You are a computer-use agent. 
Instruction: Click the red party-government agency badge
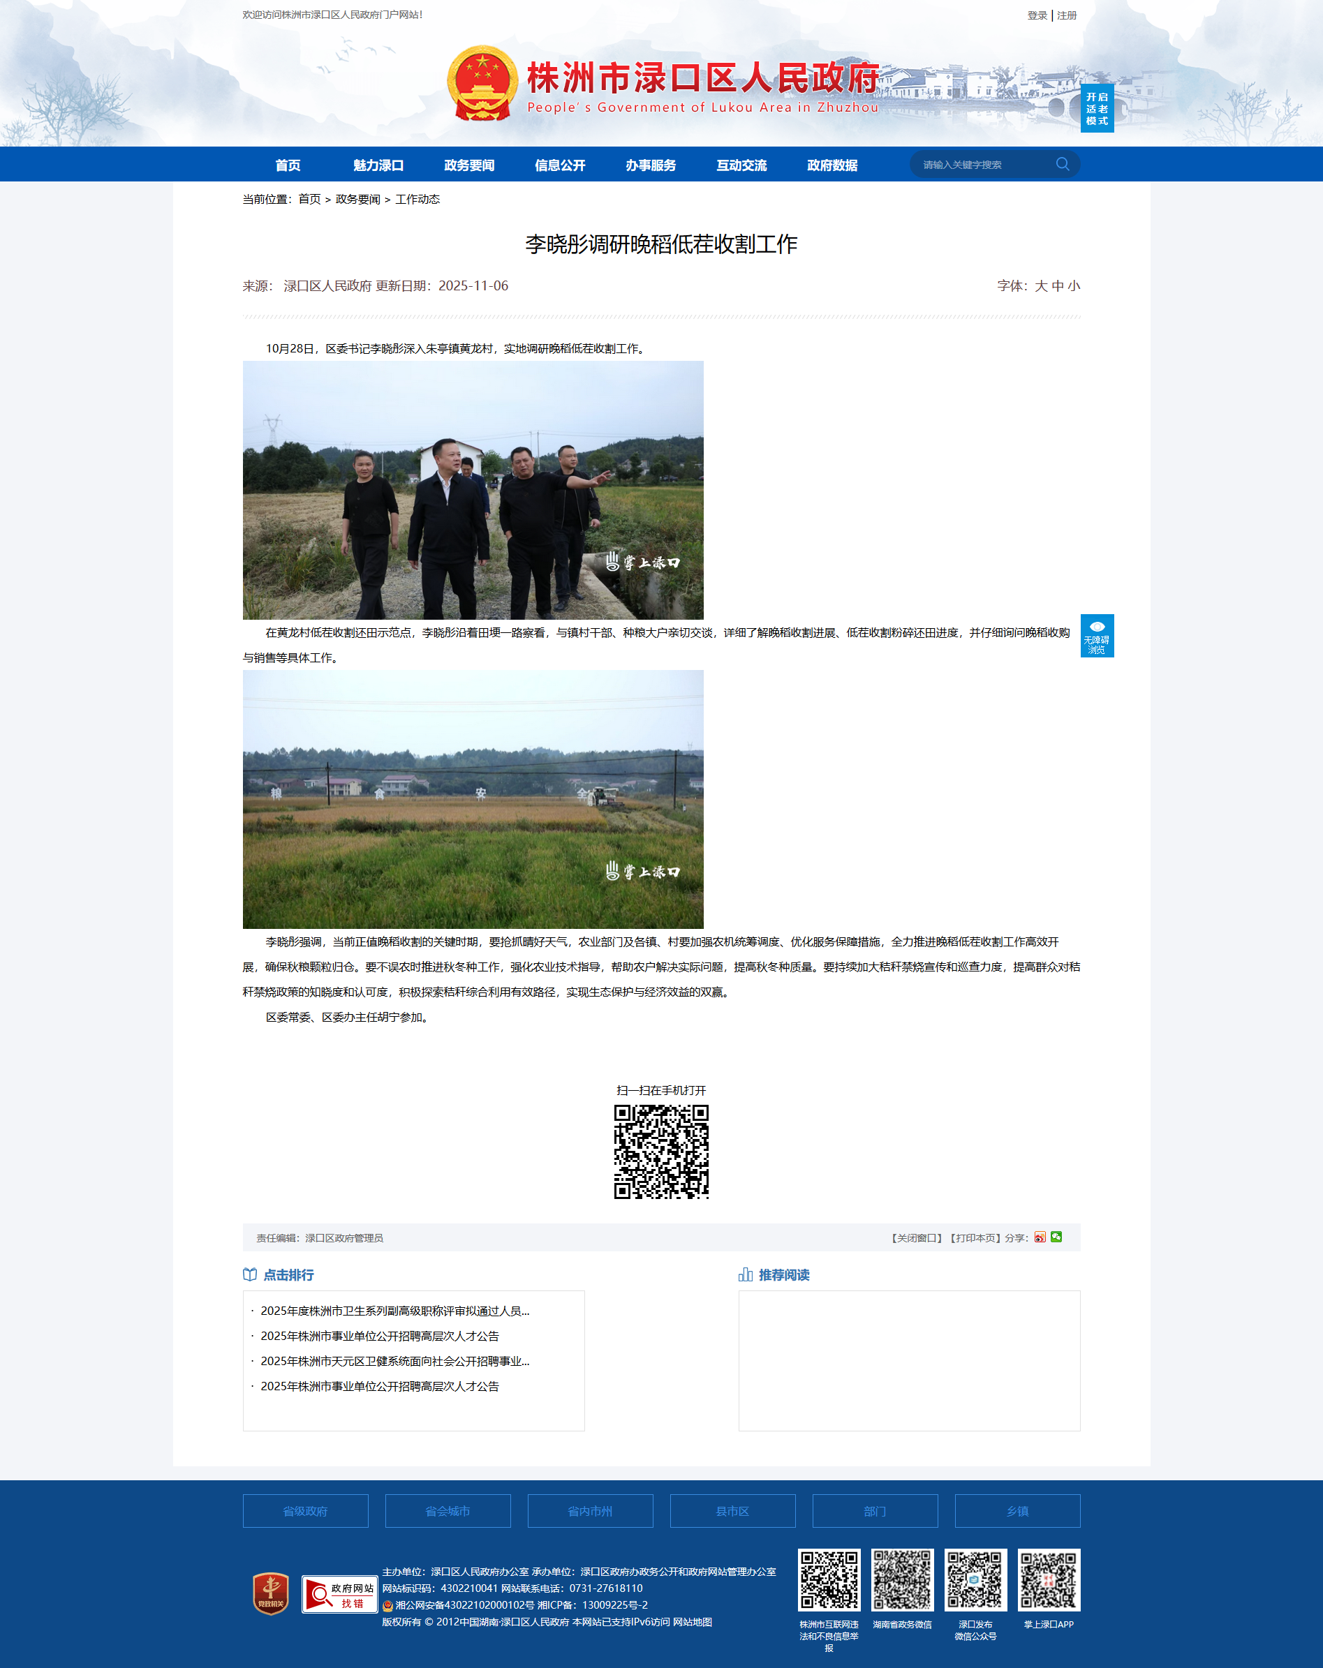(271, 1594)
